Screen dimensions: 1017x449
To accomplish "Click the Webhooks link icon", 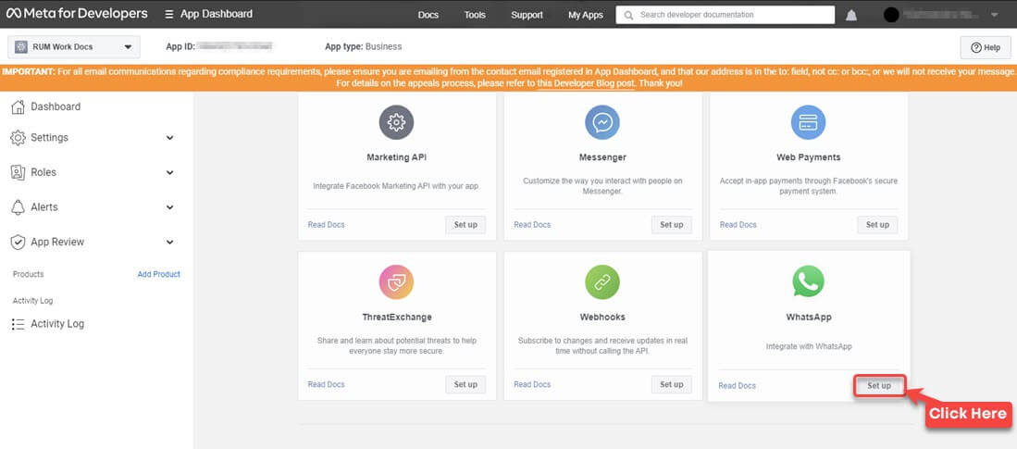I will (602, 282).
